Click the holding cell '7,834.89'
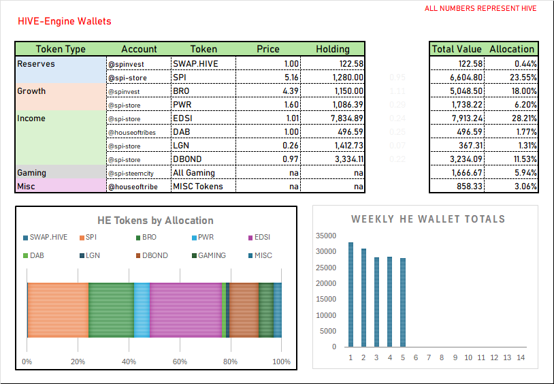The image size is (554, 384). click(x=333, y=118)
